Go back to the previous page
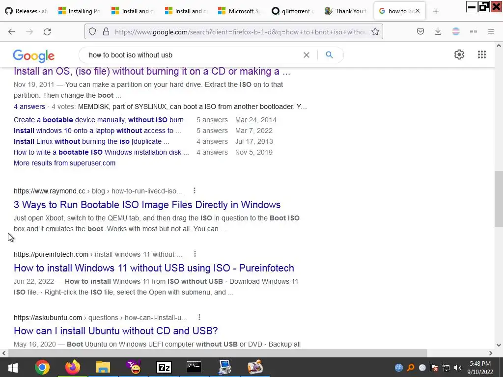Viewport: 503px width, 377px height. tap(12, 31)
